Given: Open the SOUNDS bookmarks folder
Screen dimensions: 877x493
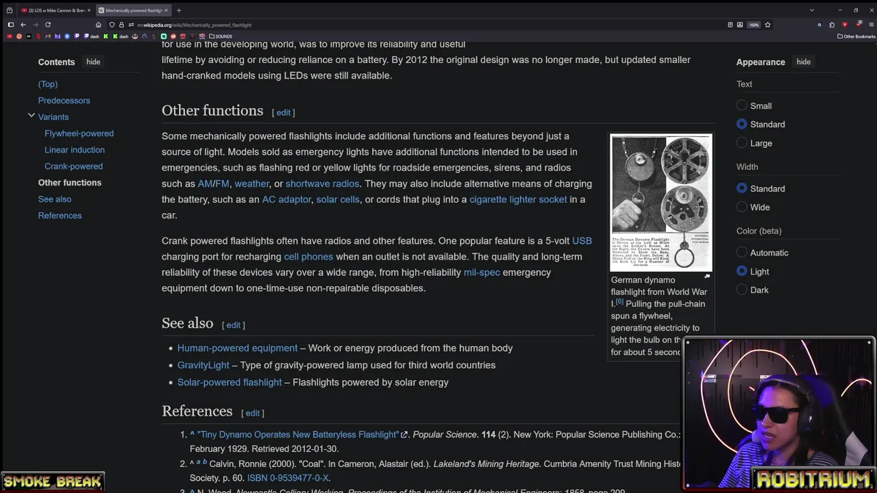Looking at the screenshot, I should [221, 36].
